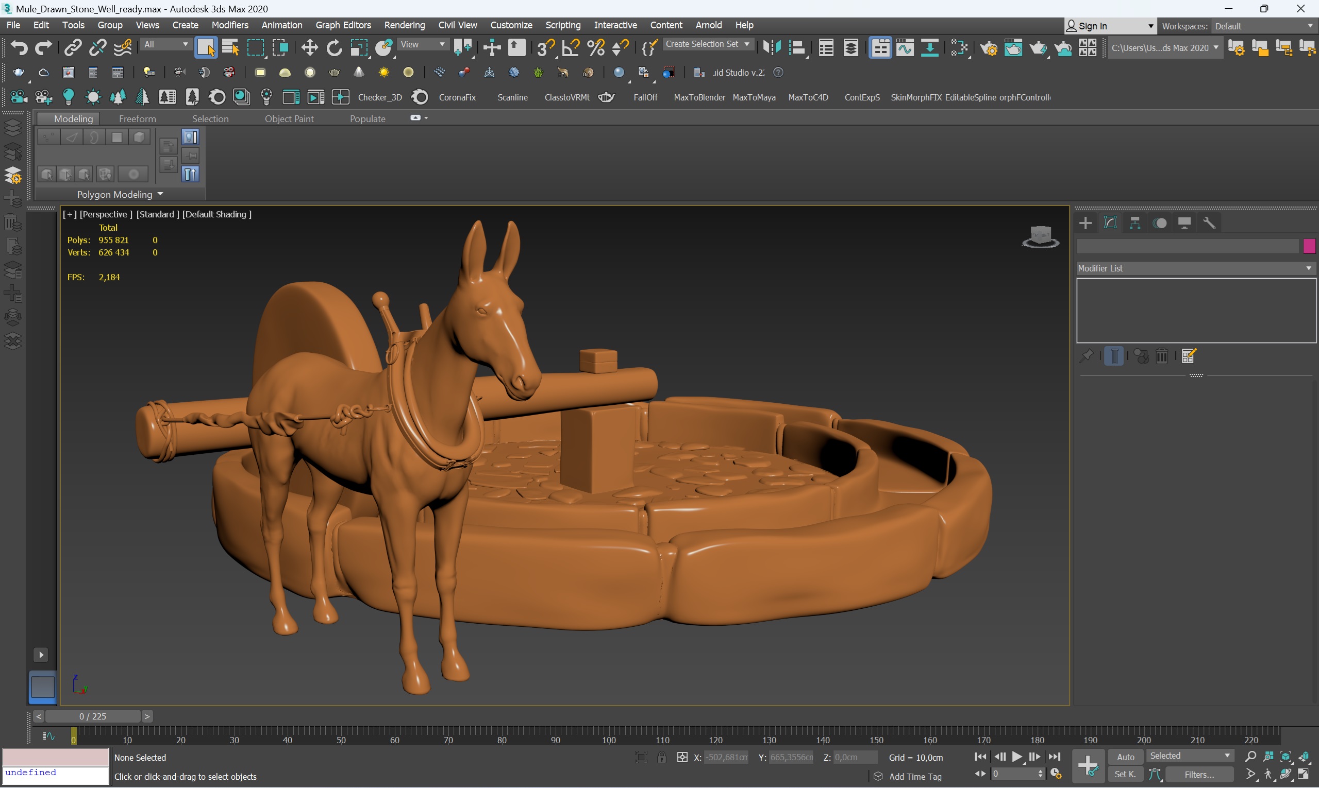The width and height of the screenshot is (1319, 788).
Task: Open the Modify panel tab
Action: point(1110,223)
